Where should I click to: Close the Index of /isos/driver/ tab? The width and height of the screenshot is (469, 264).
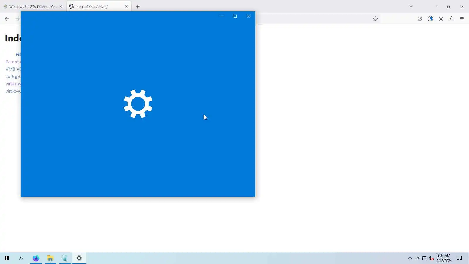point(127,6)
